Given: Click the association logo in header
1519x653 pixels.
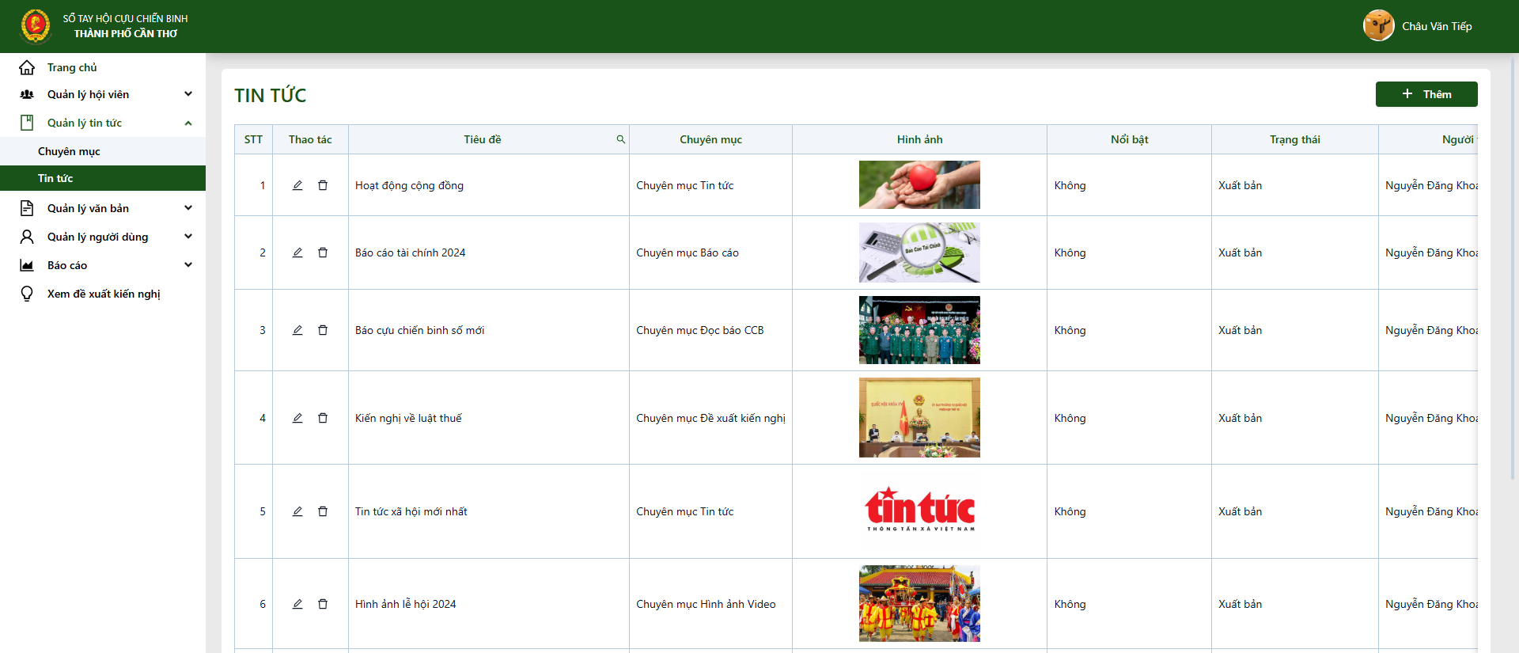Looking at the screenshot, I should pos(36,26).
